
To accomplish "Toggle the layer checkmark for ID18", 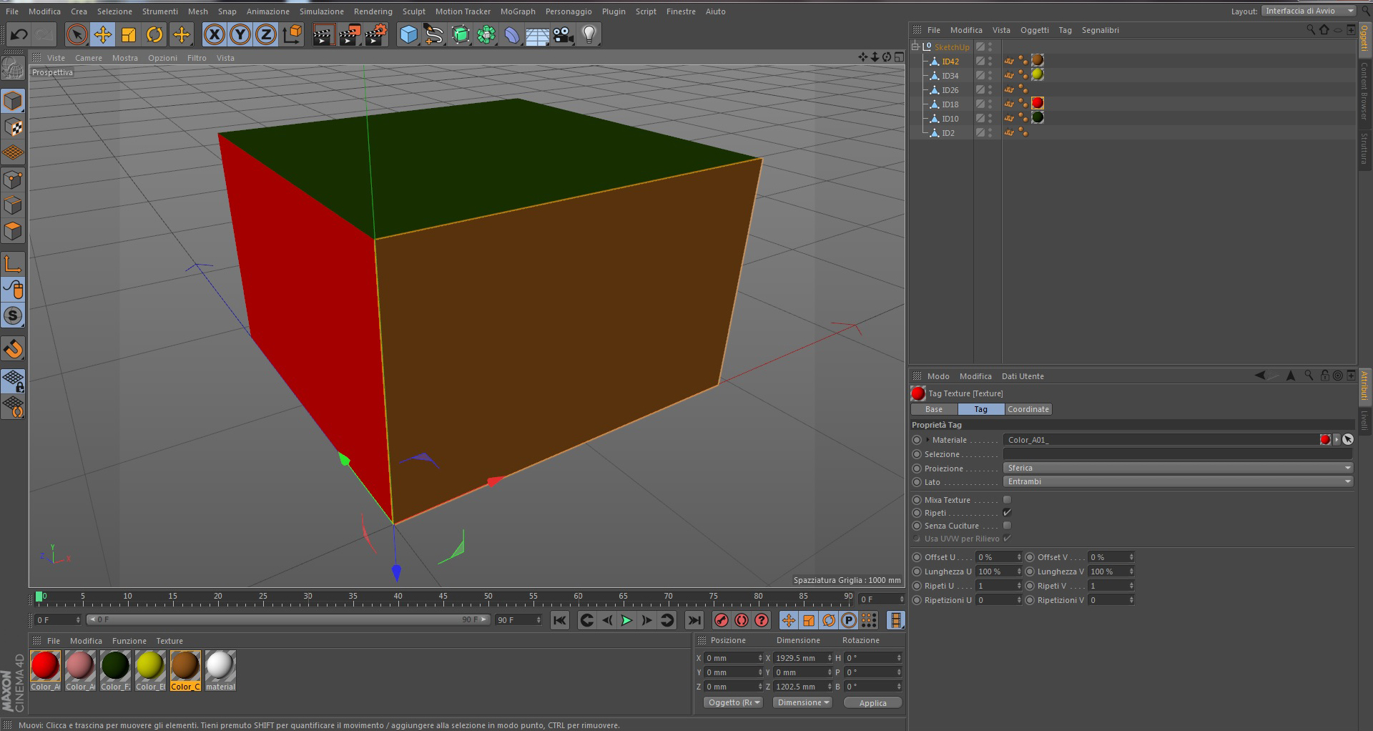I will click(980, 104).
